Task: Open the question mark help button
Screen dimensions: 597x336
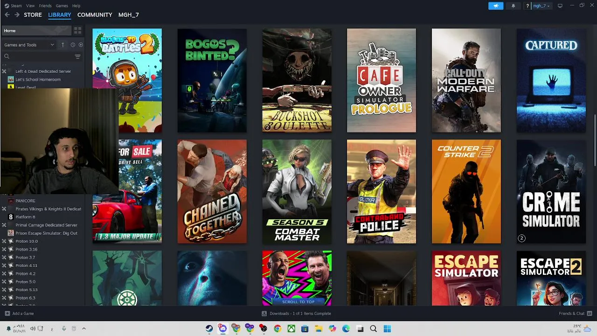Action: (528, 6)
